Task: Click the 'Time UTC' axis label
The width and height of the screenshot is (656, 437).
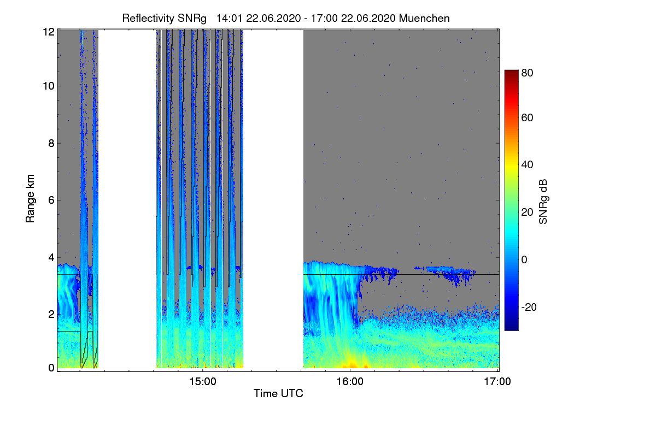Action: [278, 393]
